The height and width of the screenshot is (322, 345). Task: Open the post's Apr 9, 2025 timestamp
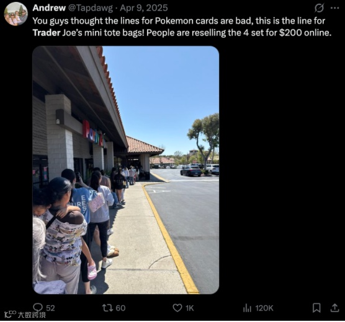click(x=144, y=8)
